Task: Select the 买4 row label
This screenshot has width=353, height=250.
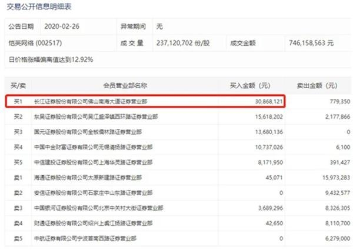Action: click(18, 147)
